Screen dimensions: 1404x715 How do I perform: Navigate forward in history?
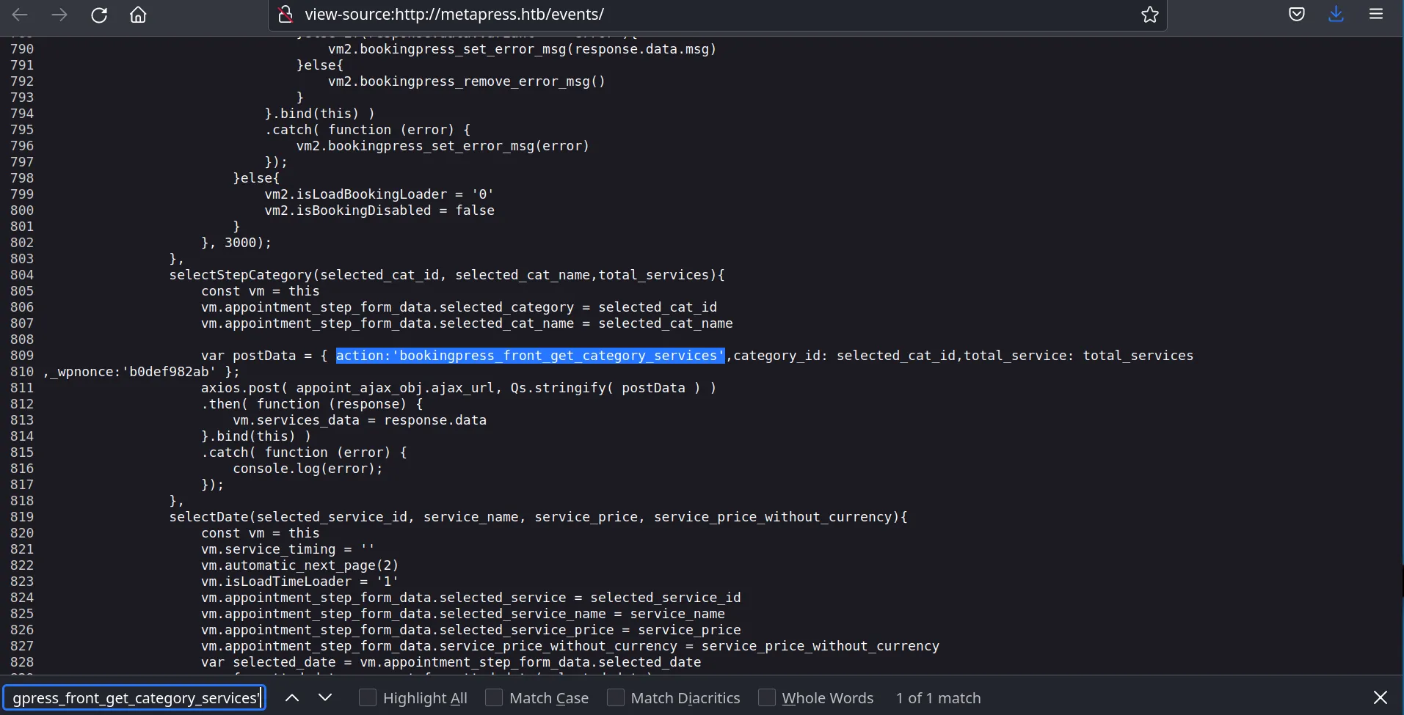coord(59,14)
